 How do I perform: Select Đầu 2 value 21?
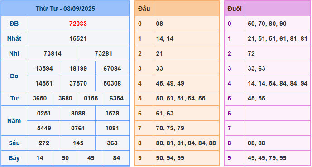(159, 53)
